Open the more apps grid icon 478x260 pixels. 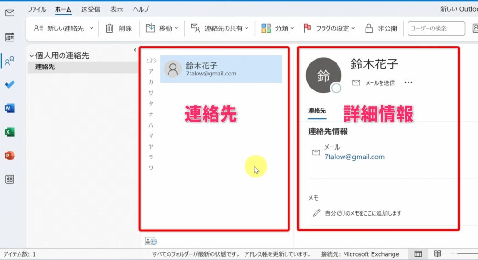coord(9,179)
